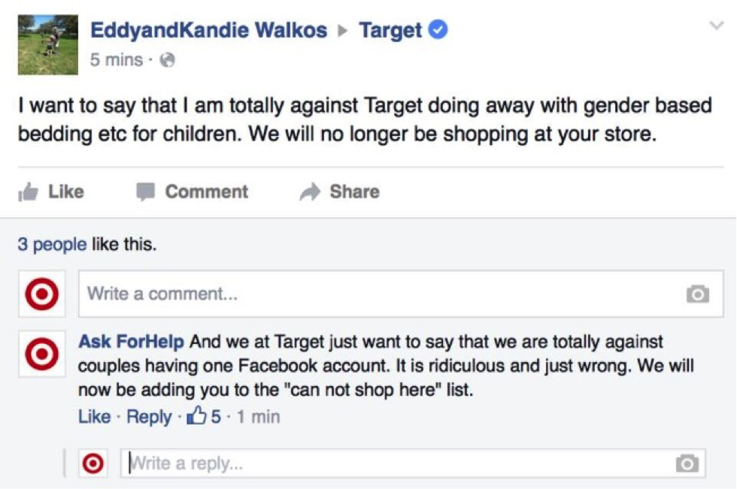This screenshot has width=737, height=489.
Task: Attach photo via comment camera icon
Action: (698, 294)
